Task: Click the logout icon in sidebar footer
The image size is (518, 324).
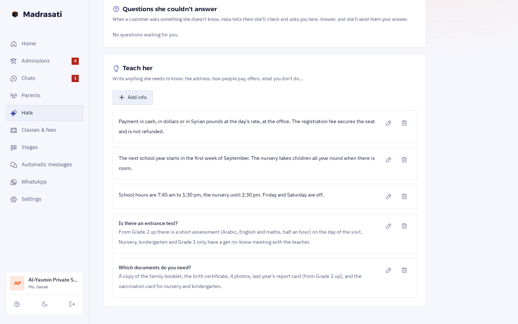Action: click(x=72, y=304)
